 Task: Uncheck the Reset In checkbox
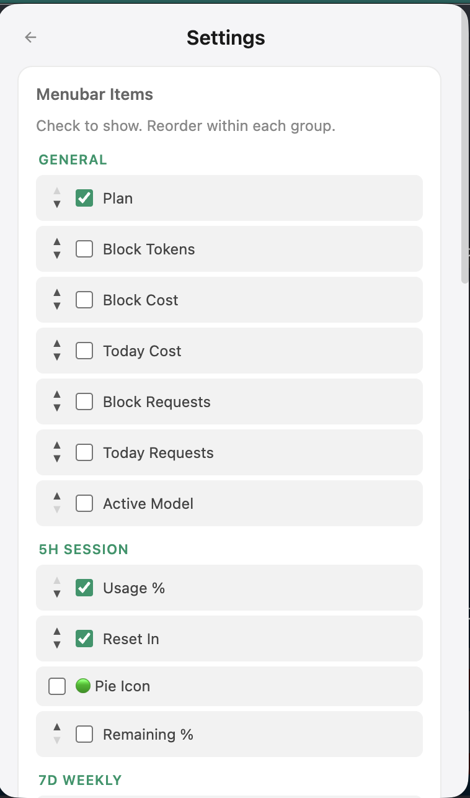click(84, 639)
